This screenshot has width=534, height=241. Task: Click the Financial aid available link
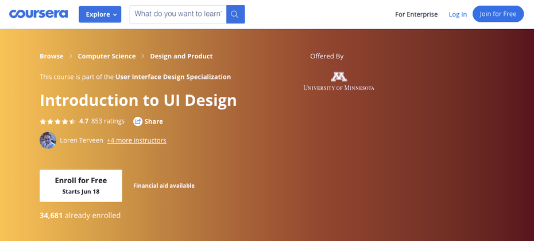tap(164, 185)
